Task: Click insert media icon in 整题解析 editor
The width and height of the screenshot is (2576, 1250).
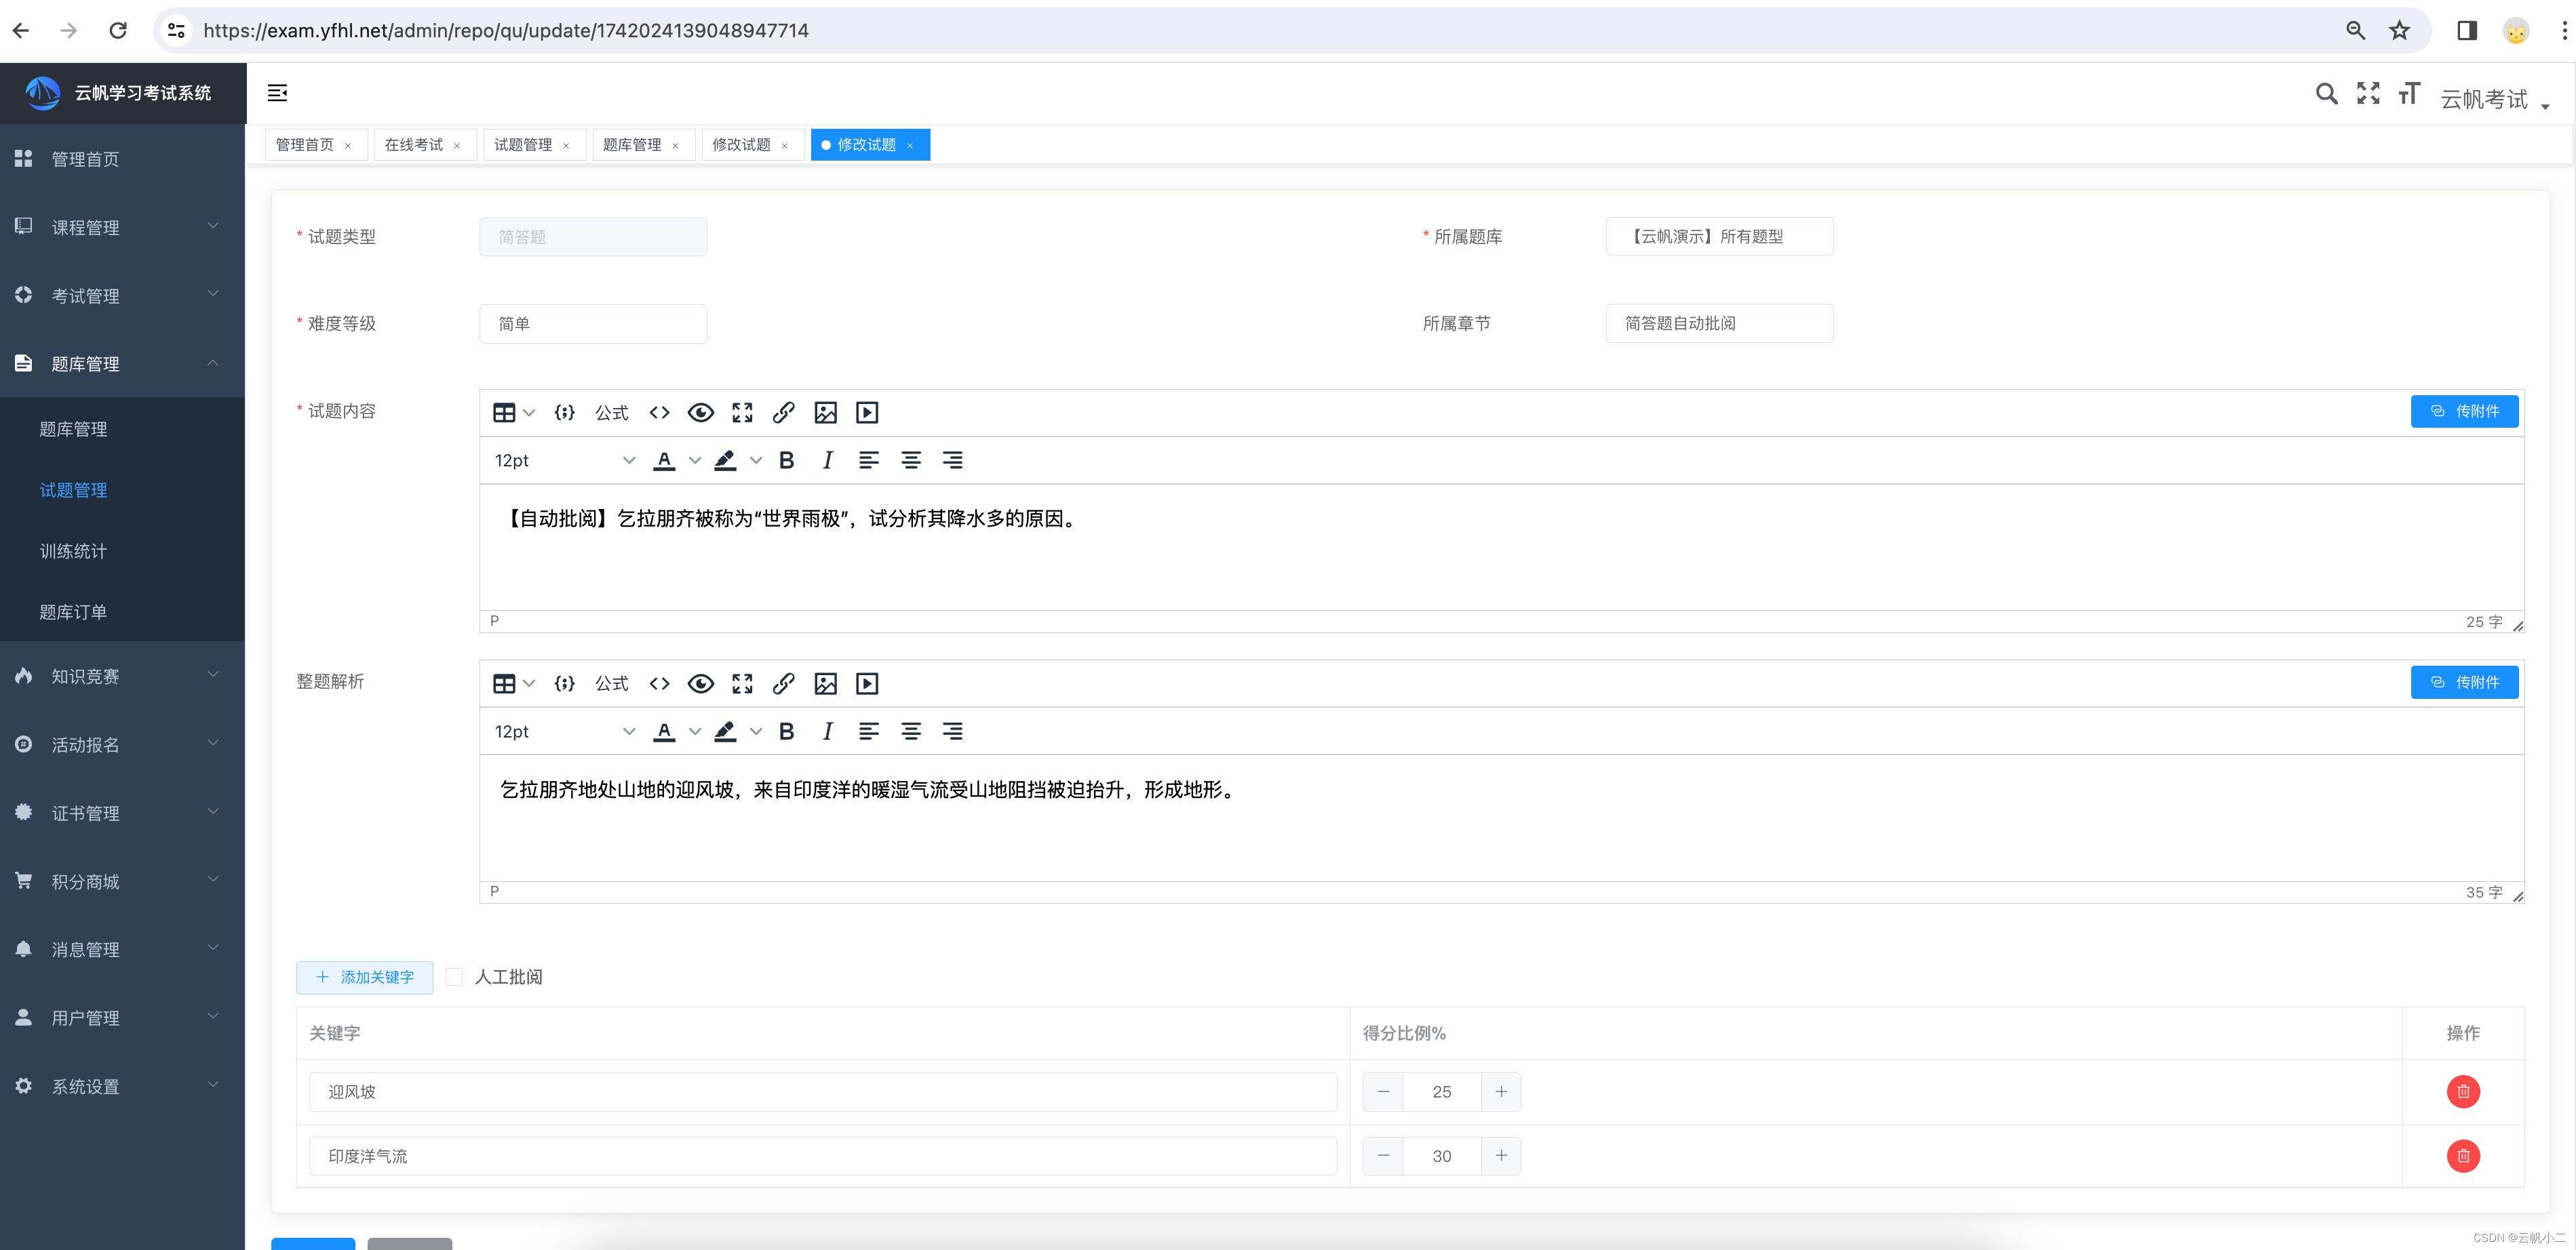Action: click(867, 683)
